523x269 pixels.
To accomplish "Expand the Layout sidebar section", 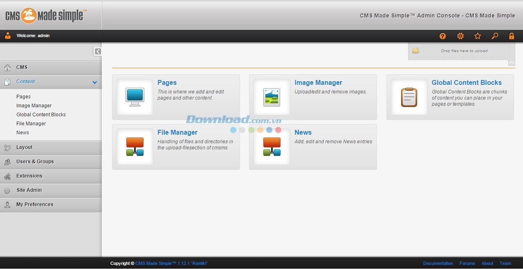I will [24, 147].
